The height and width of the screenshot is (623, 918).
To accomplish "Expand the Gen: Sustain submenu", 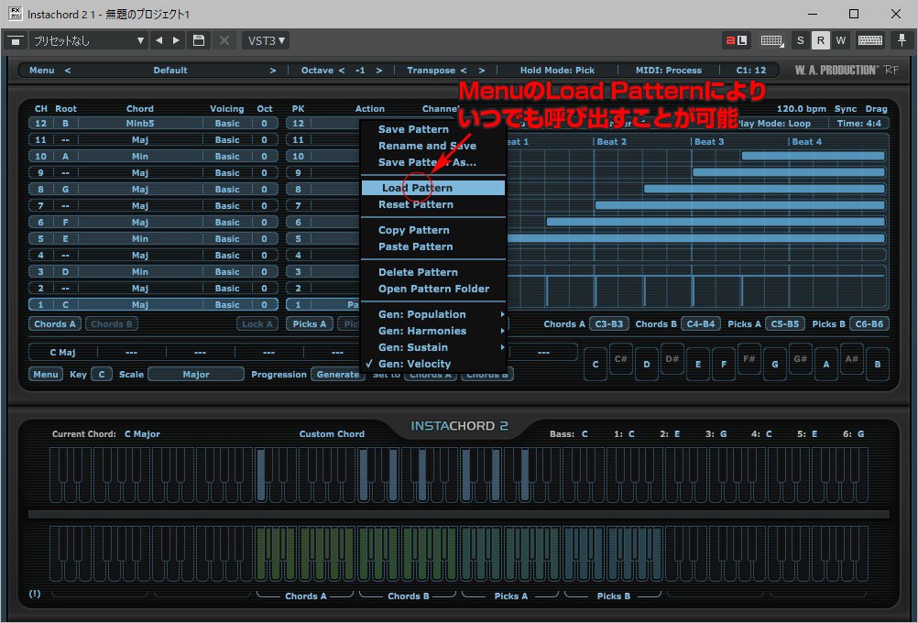I will pos(433,347).
